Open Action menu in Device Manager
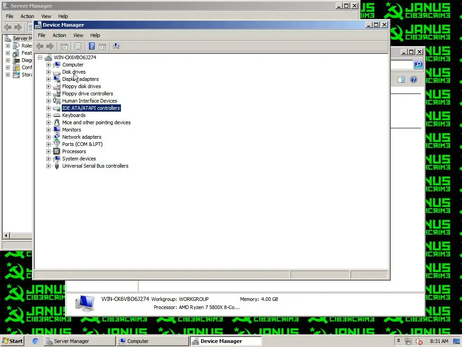462x347 pixels. click(x=59, y=35)
